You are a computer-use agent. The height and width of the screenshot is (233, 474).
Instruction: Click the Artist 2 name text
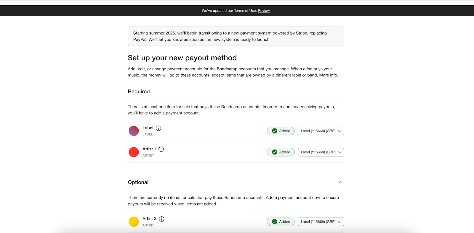pos(149,219)
